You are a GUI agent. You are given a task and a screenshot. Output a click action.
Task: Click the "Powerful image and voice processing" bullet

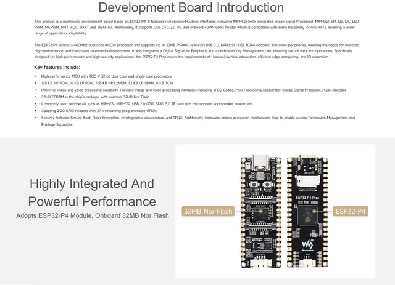click(193, 90)
